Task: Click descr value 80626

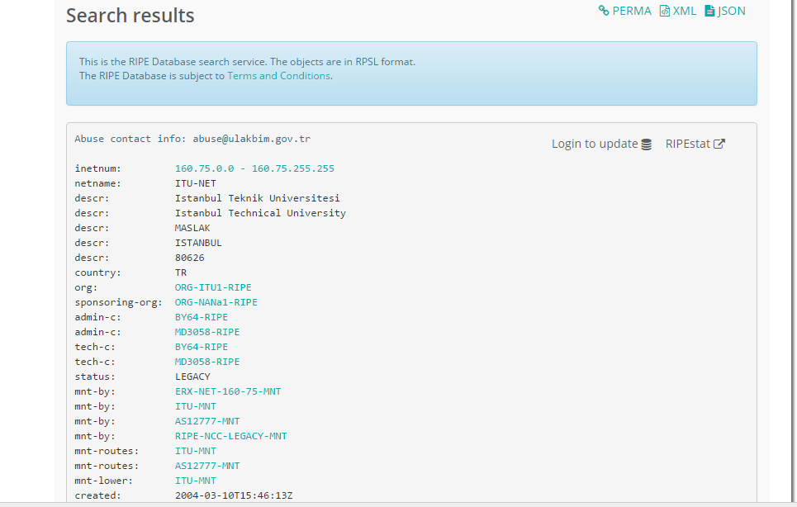Action: (x=190, y=258)
